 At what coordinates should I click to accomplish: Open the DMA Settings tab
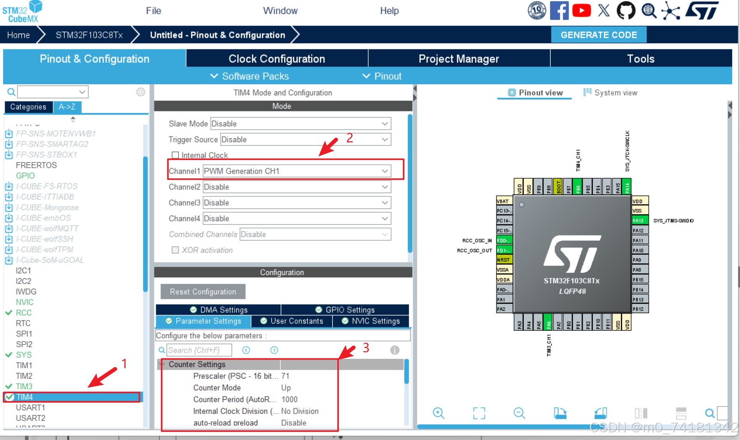[x=218, y=310]
